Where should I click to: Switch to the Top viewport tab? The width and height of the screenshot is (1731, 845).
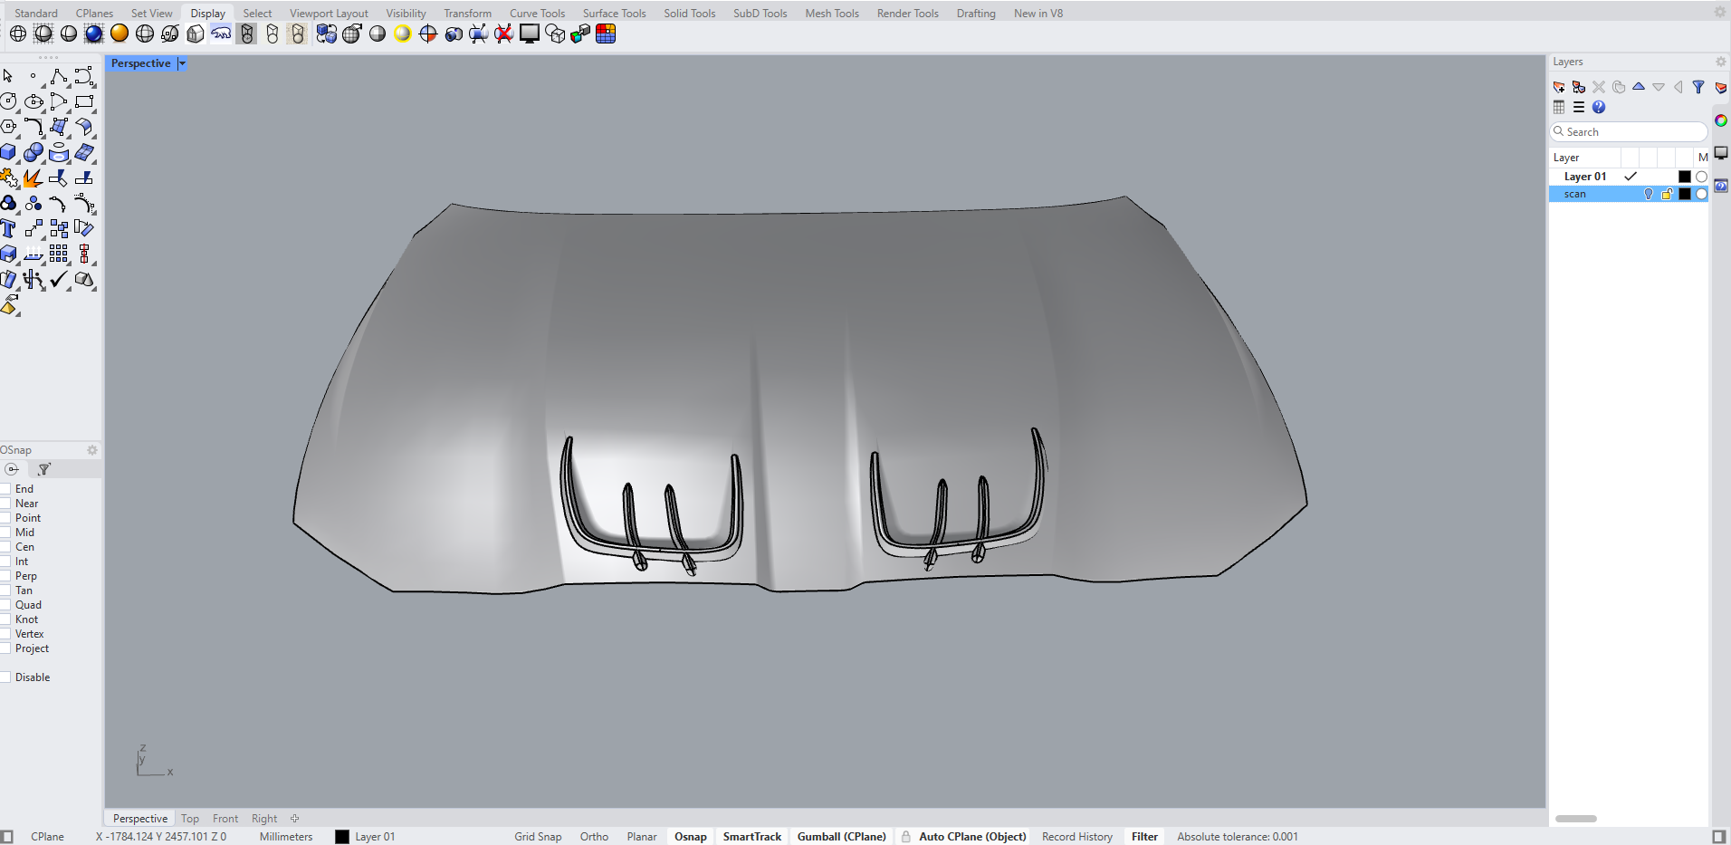(189, 819)
